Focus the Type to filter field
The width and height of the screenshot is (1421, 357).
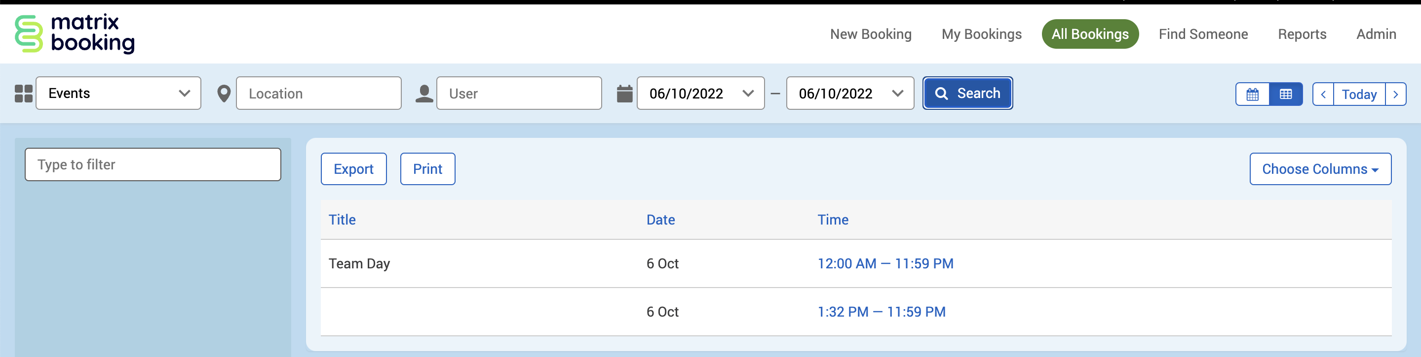[153, 164]
